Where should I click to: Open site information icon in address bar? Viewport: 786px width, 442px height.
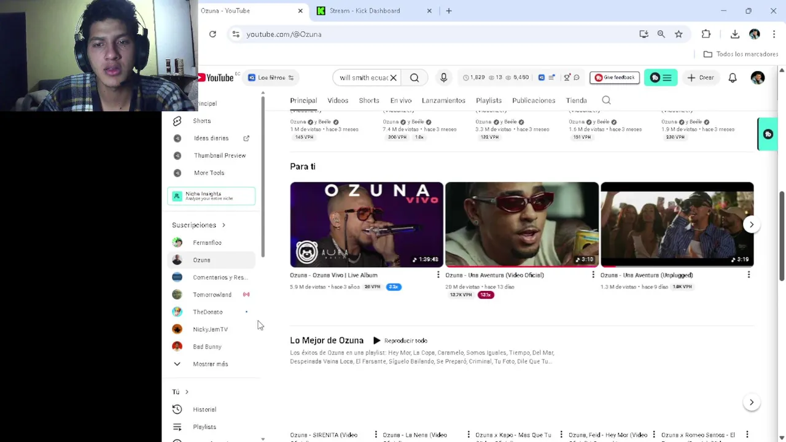click(236, 34)
